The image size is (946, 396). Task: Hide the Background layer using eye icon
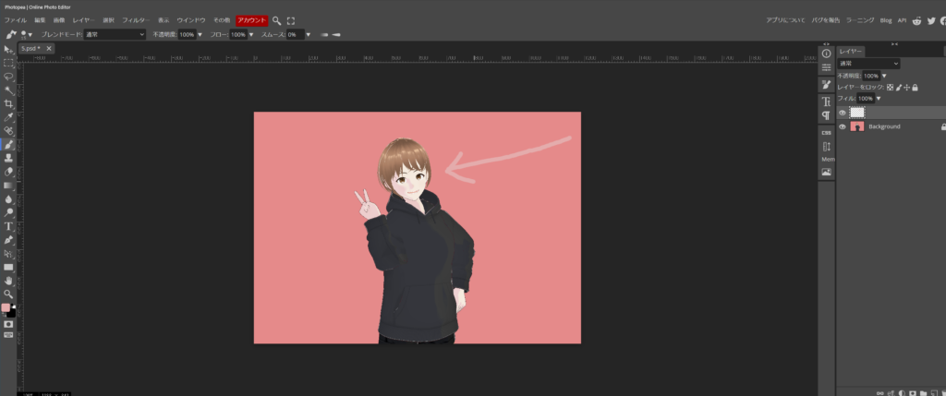click(842, 126)
